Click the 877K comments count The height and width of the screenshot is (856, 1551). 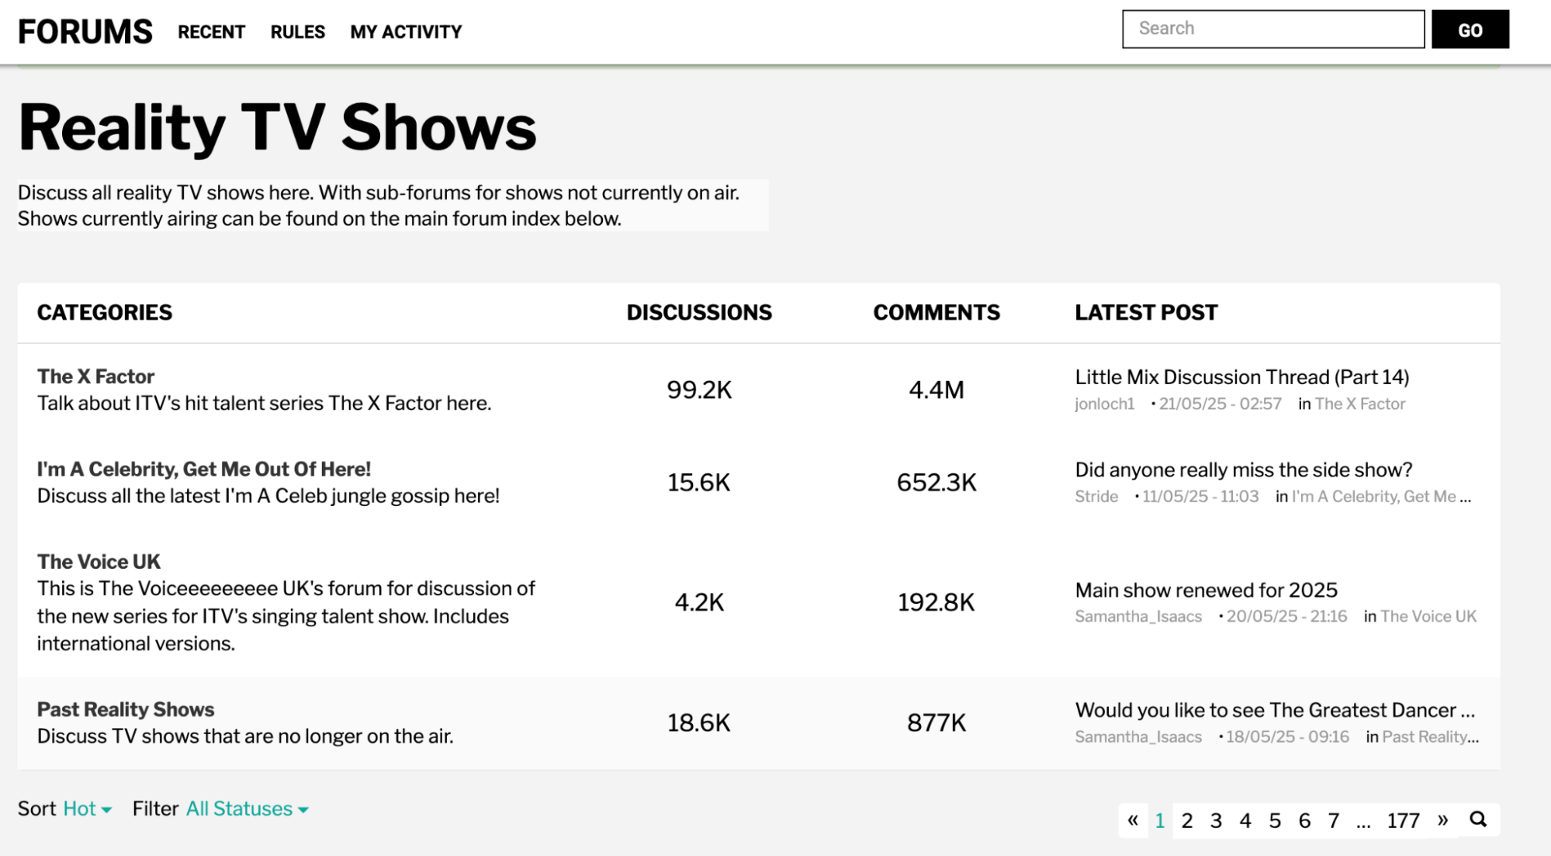[x=936, y=723]
